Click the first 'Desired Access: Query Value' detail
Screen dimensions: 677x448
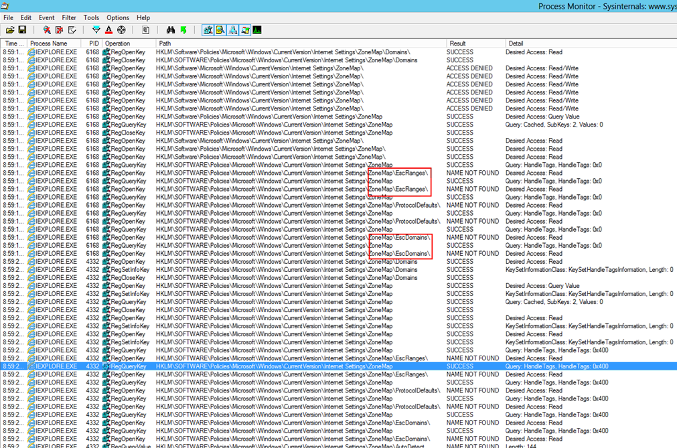click(x=542, y=117)
